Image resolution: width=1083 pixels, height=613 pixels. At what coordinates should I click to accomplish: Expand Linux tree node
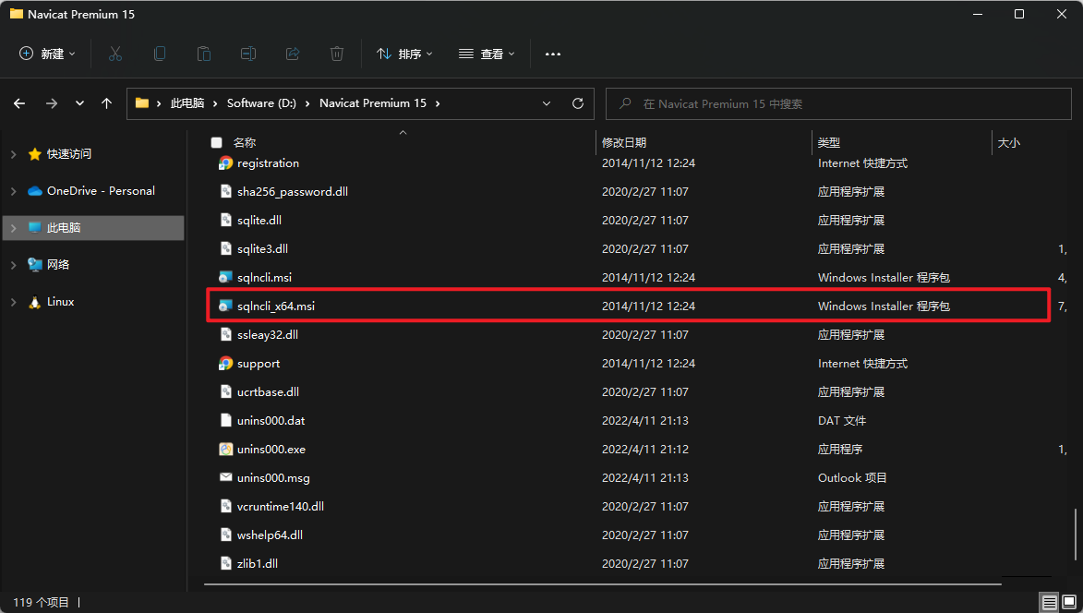13,303
